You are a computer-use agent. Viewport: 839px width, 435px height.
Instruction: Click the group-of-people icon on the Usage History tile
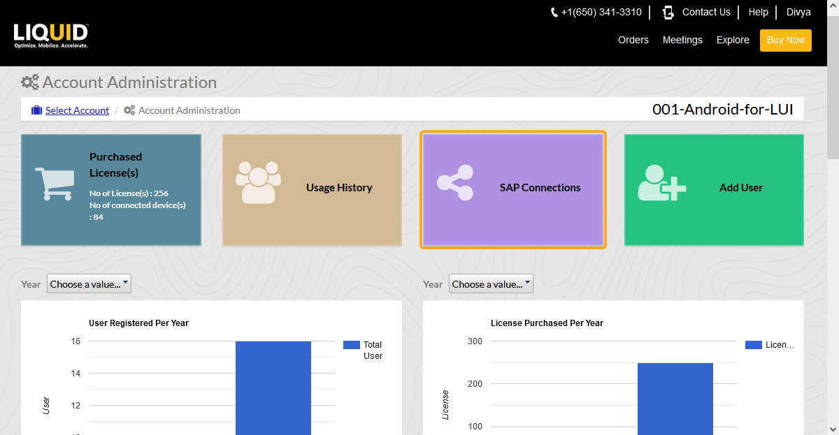click(x=259, y=182)
